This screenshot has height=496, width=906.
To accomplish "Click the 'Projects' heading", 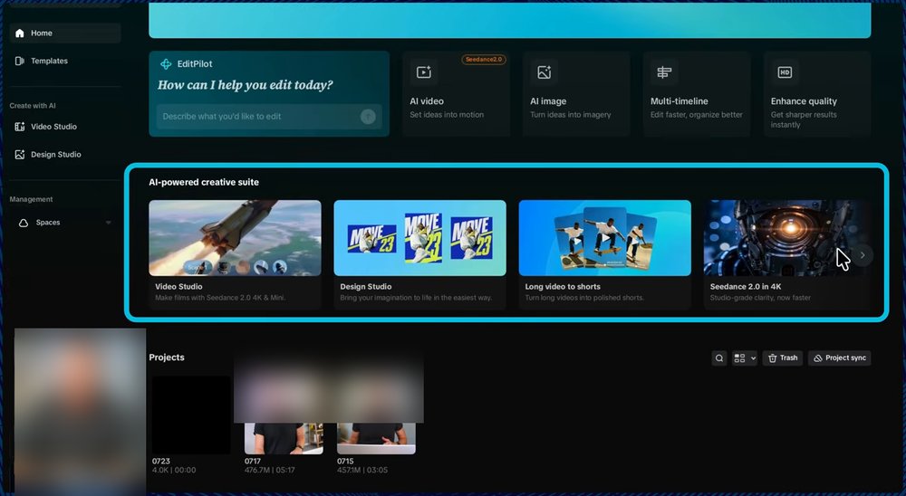I will [167, 358].
